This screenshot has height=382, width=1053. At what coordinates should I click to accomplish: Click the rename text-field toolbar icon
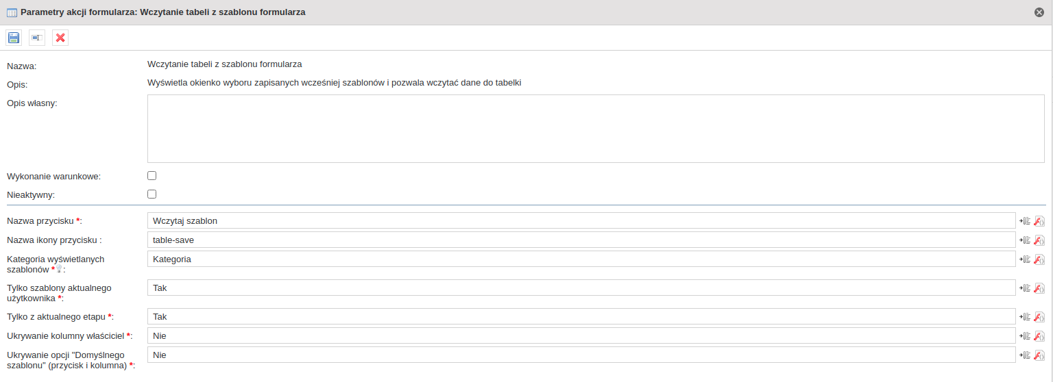[x=37, y=38]
